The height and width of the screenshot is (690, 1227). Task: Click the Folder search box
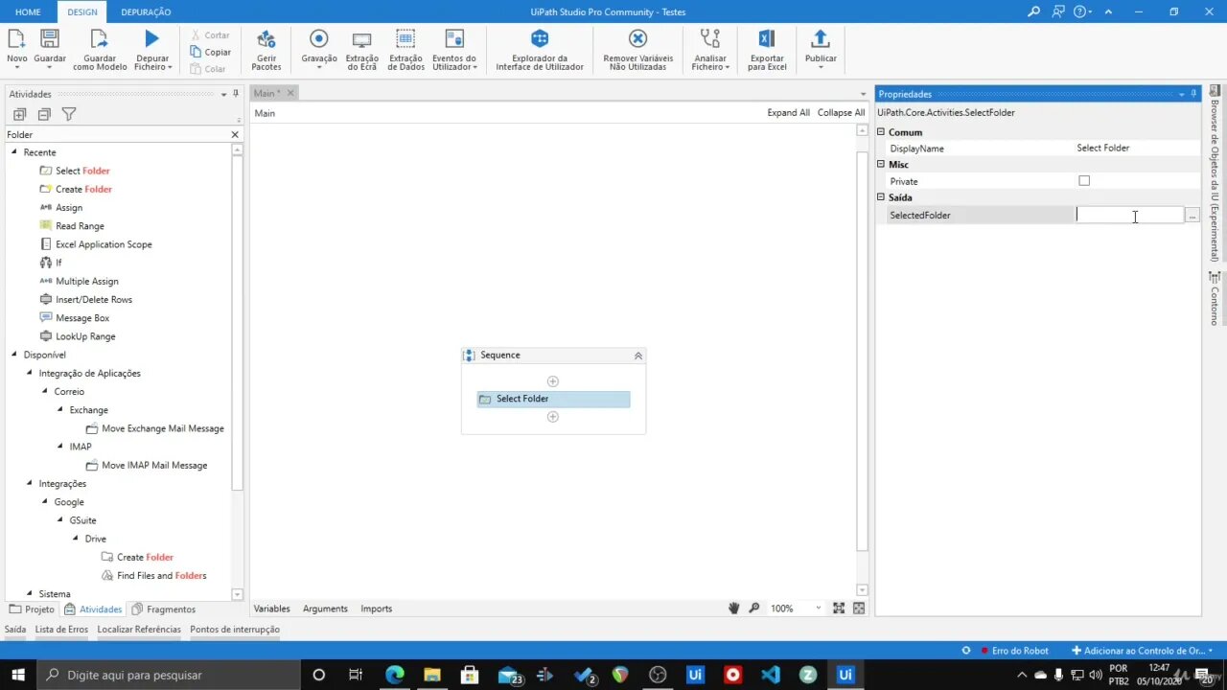(x=117, y=135)
